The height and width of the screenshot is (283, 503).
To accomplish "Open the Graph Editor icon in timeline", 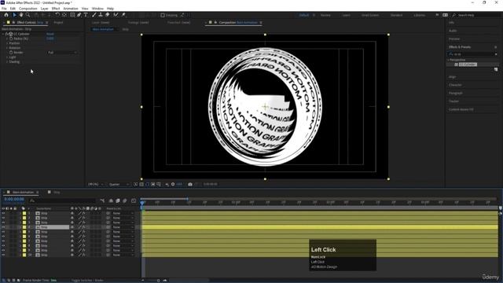I will pyautogui.click(x=134, y=201).
